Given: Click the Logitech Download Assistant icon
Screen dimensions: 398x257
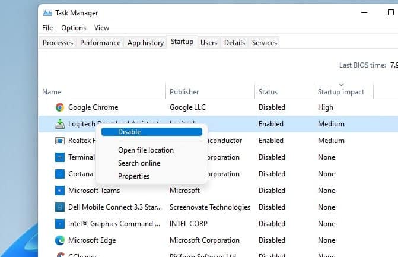Looking at the screenshot, I should pos(59,124).
